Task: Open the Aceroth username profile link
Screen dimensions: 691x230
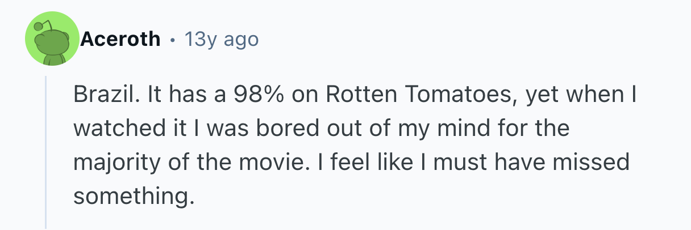Action: tap(120, 39)
